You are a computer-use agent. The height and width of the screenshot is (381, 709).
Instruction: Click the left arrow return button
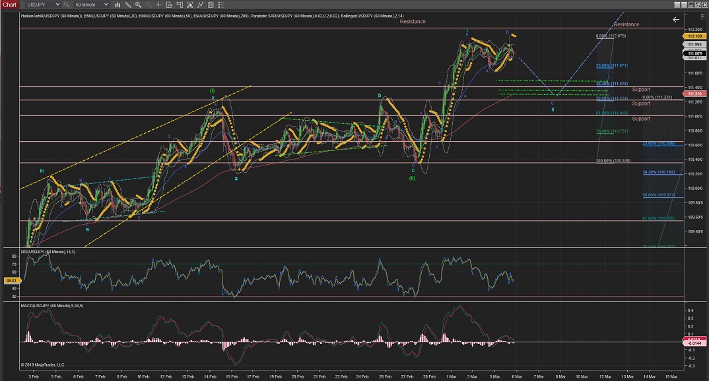676,19
